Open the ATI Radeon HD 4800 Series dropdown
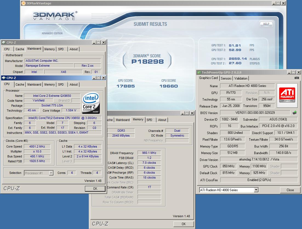 [x=256, y=190]
